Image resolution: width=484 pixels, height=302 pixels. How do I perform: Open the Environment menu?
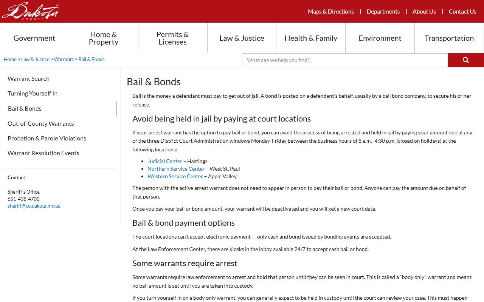(380, 38)
